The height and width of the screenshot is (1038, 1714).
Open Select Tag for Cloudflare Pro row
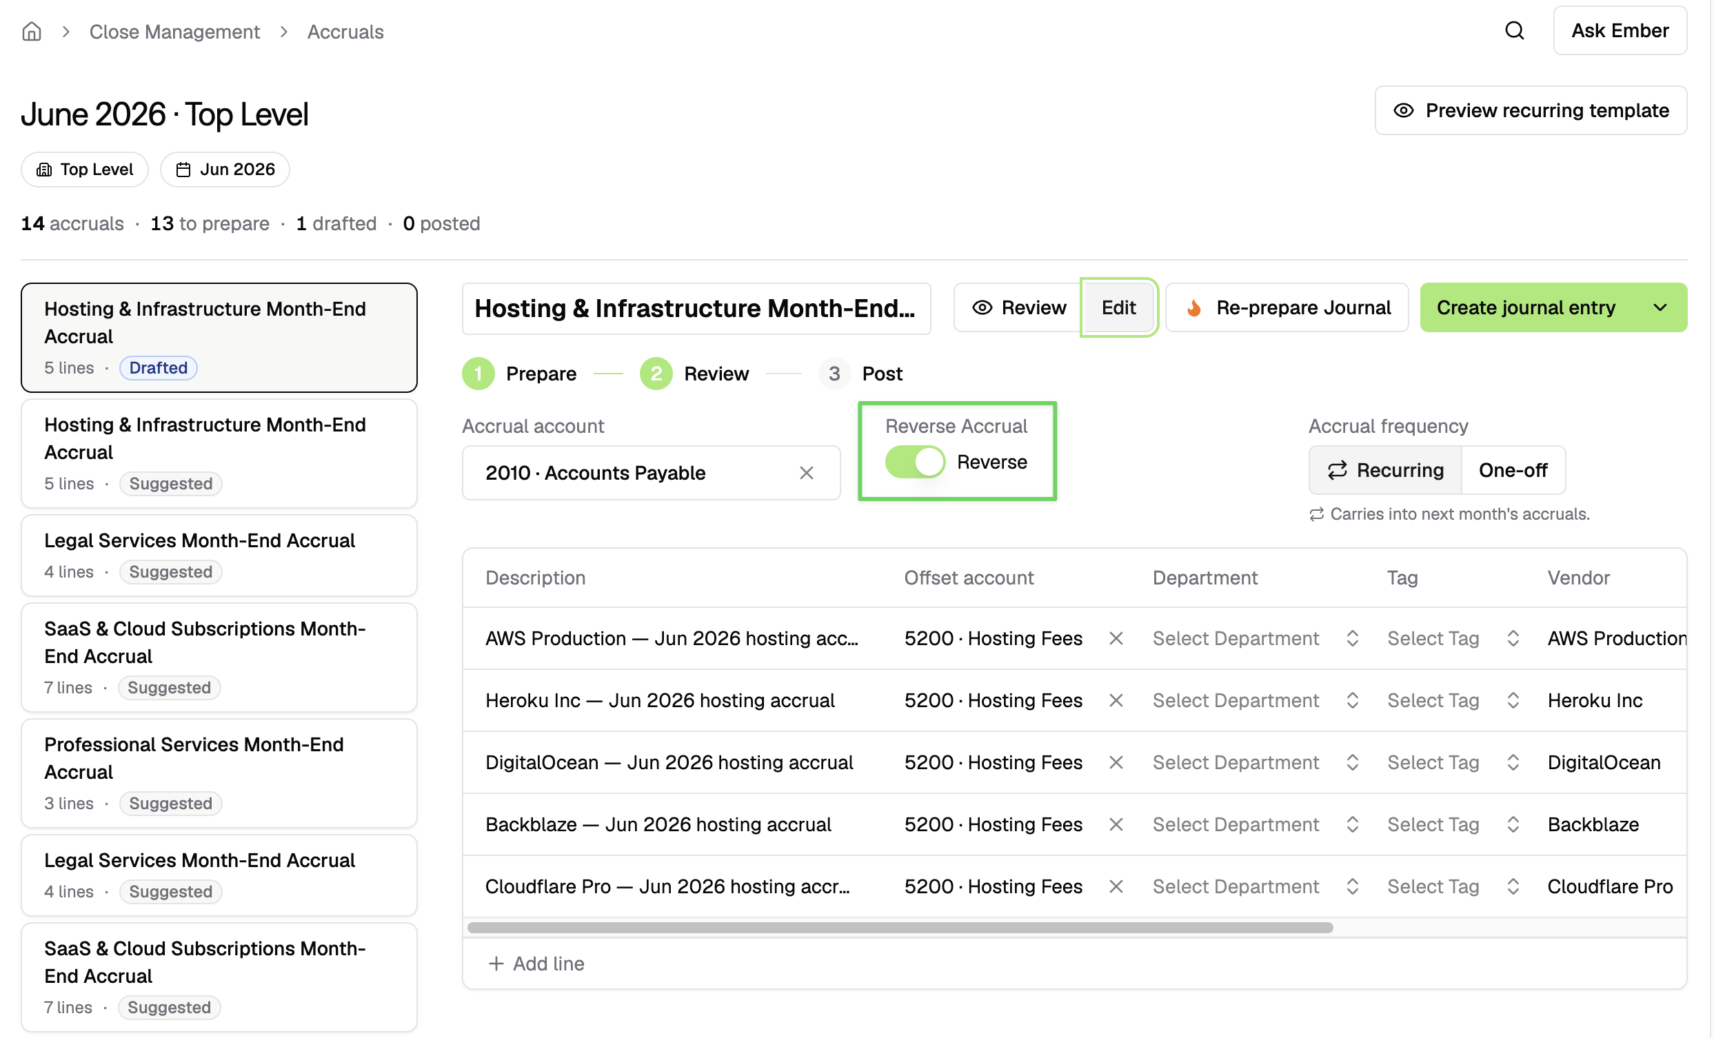1453,886
